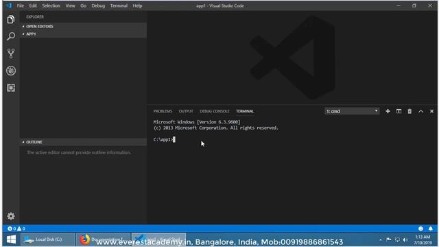Open the View menu
Screen dimensions: 439x247
(x=70, y=5)
